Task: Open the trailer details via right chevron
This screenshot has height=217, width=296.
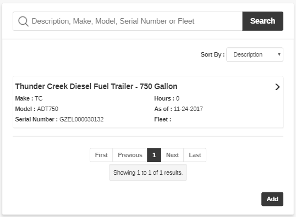Action: (x=277, y=87)
